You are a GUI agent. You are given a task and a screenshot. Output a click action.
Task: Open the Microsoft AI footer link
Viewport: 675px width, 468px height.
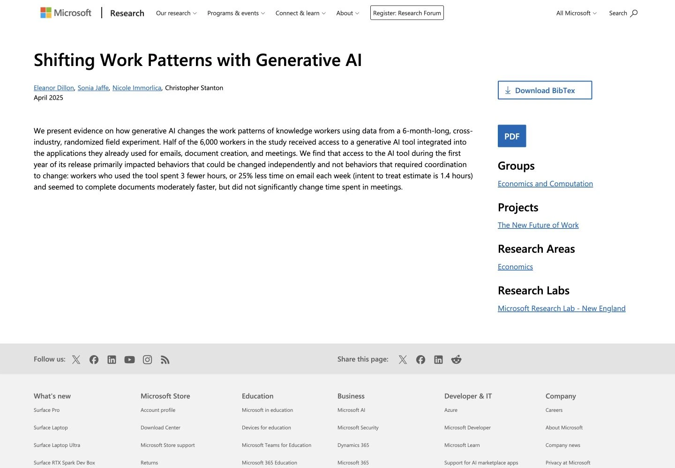pyautogui.click(x=351, y=410)
